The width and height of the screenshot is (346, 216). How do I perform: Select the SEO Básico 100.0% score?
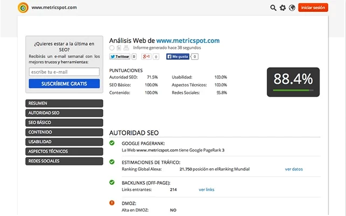pos(151,85)
